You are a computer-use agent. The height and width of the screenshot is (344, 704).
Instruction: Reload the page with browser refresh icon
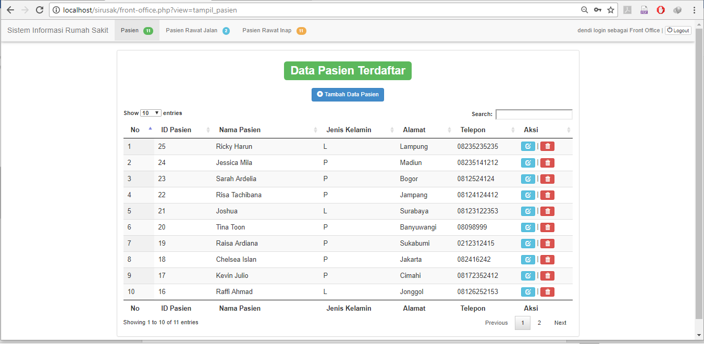pos(40,10)
